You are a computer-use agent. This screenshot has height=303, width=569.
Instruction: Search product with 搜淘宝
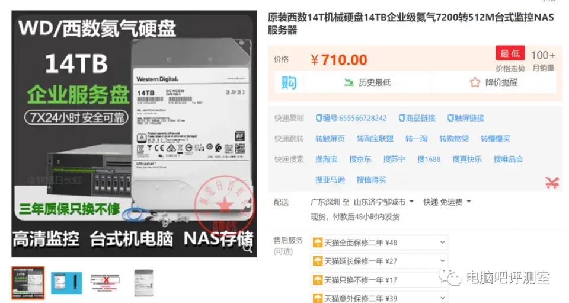pyautogui.click(x=326, y=159)
